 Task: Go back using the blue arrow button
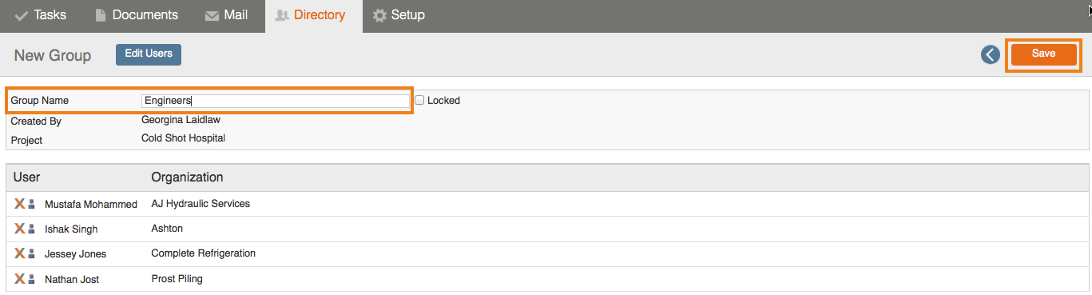tap(991, 54)
